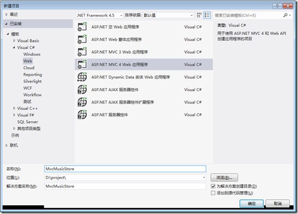The width and height of the screenshot is (298, 214).
Task: Select the WCF category
Action: coord(28,88)
